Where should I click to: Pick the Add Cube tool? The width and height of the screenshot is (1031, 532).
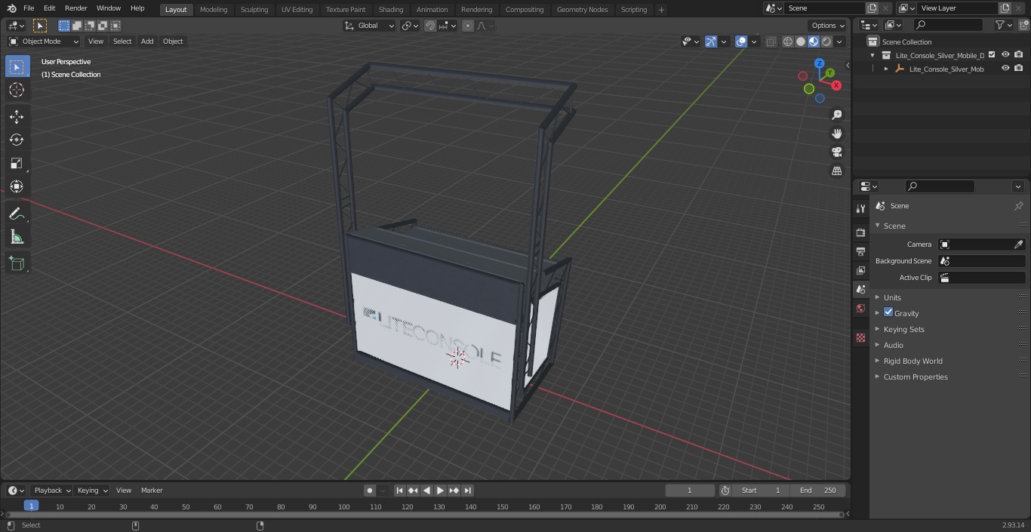click(17, 263)
